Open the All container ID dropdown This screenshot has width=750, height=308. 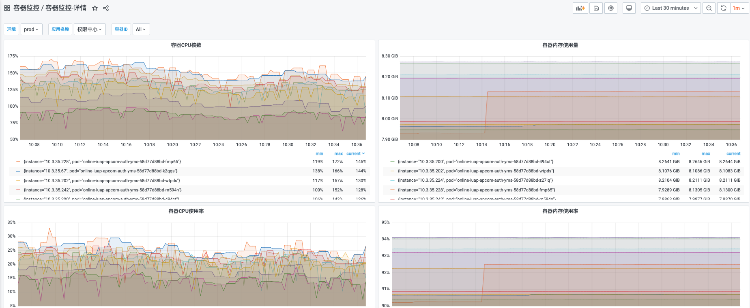pyautogui.click(x=141, y=29)
